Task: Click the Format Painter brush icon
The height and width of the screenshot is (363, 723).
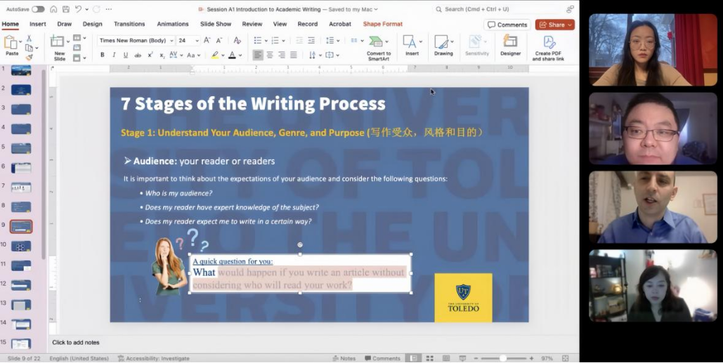Action: (29, 58)
